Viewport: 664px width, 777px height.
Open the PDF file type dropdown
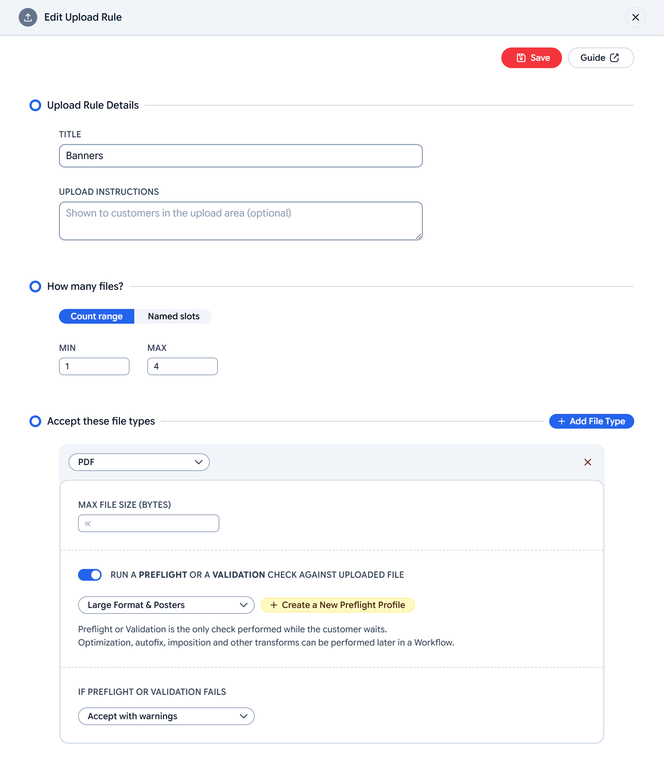pos(139,462)
